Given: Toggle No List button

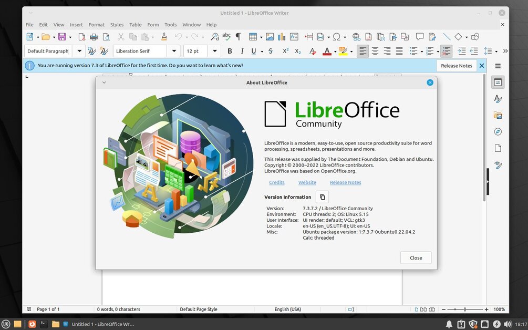Looking at the screenshot, I should tap(446, 51).
